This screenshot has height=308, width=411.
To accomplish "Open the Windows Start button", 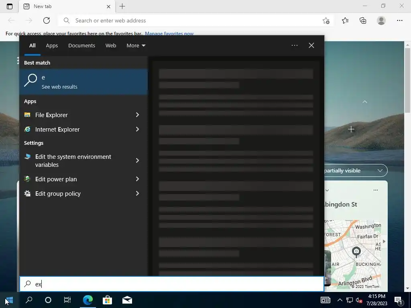I will coord(9,300).
